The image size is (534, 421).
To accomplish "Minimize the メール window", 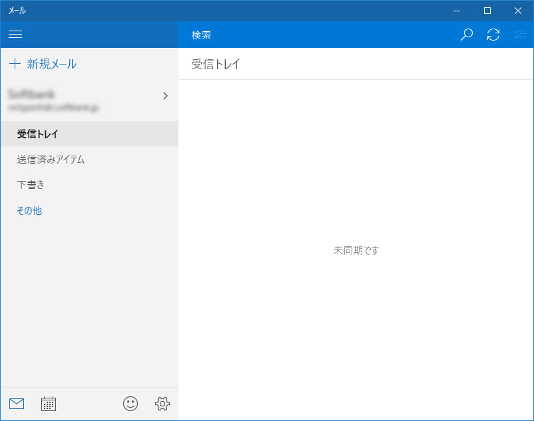I will pos(457,11).
